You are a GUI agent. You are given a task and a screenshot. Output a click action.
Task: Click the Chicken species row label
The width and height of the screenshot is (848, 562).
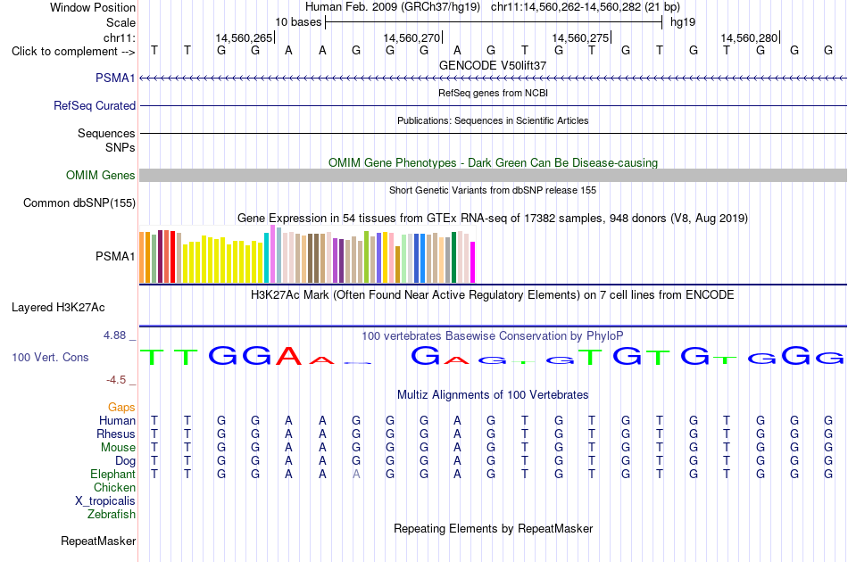pyautogui.click(x=114, y=487)
